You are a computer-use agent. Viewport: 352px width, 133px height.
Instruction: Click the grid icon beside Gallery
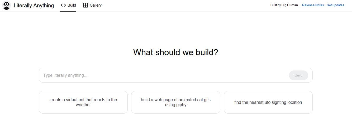pos(85,5)
